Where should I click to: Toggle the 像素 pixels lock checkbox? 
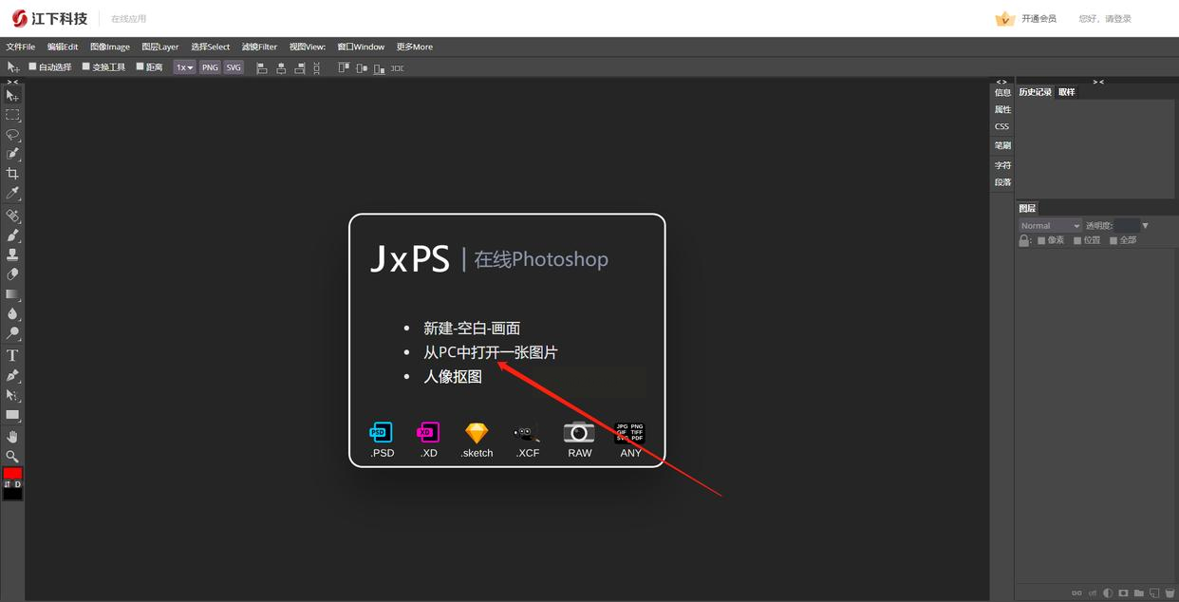pyautogui.click(x=1041, y=240)
